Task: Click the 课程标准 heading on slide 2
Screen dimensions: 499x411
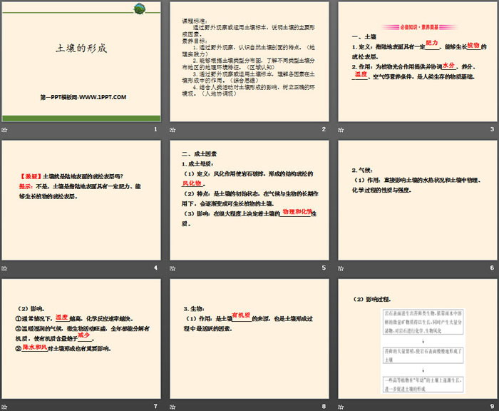Action: tap(195, 21)
